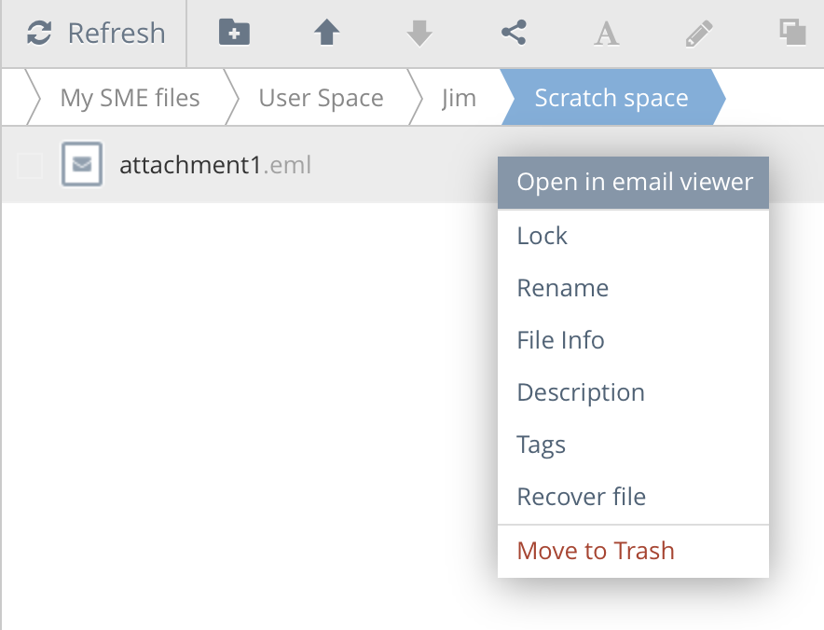Create a new folder using the folder-plus icon

click(x=234, y=32)
